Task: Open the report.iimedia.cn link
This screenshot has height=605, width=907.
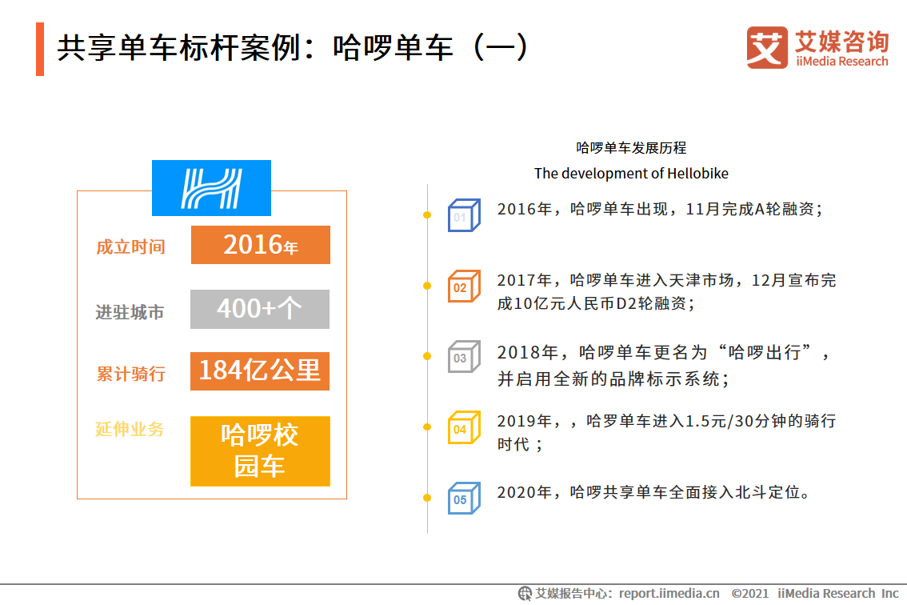Action: [669, 594]
